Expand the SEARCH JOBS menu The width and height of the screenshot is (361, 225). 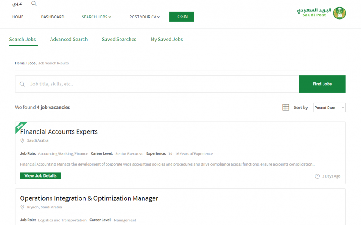(96, 17)
